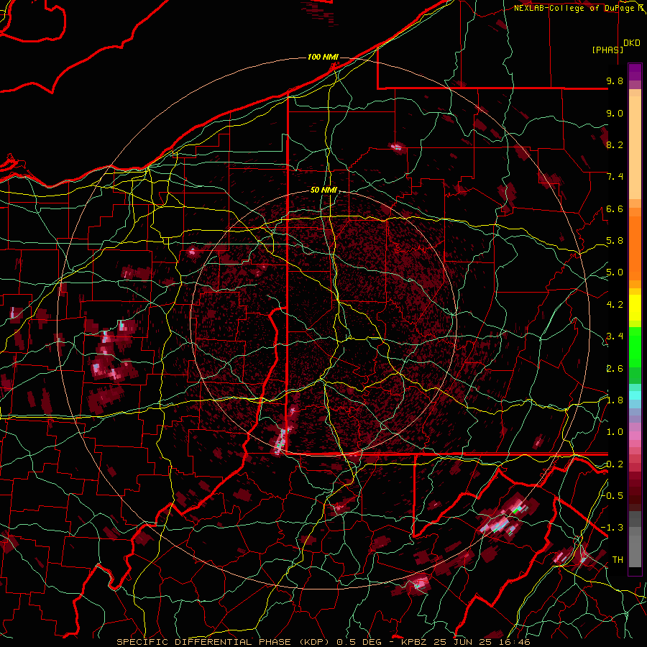Select the -1.3 legend value
647x647 pixels.
pos(612,528)
